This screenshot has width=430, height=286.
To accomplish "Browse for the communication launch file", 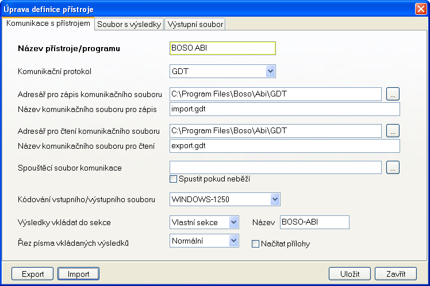I will pyautogui.click(x=393, y=168).
